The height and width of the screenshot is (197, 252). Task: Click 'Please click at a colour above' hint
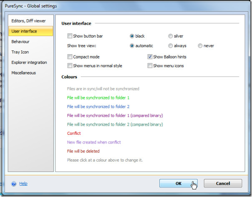105,160
